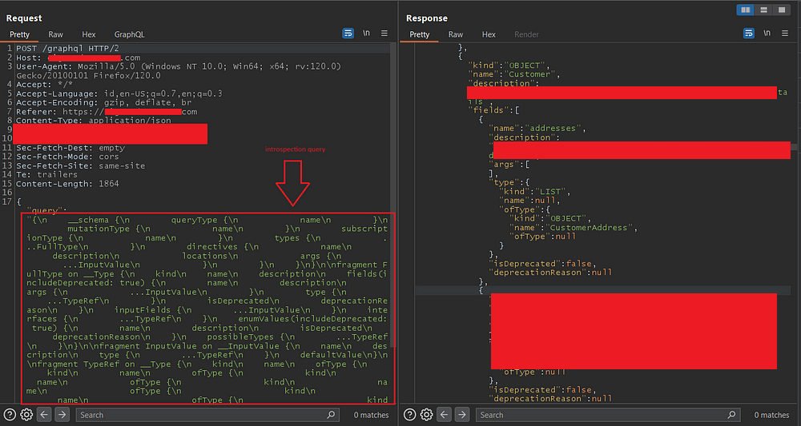Open the Response Render tab
This screenshot has width=801, height=426.
(527, 34)
